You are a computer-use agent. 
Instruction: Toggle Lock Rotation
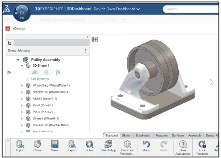(202, 145)
